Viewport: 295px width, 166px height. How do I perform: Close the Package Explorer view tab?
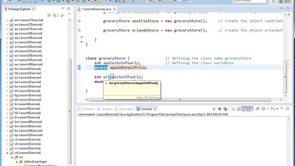34,9
